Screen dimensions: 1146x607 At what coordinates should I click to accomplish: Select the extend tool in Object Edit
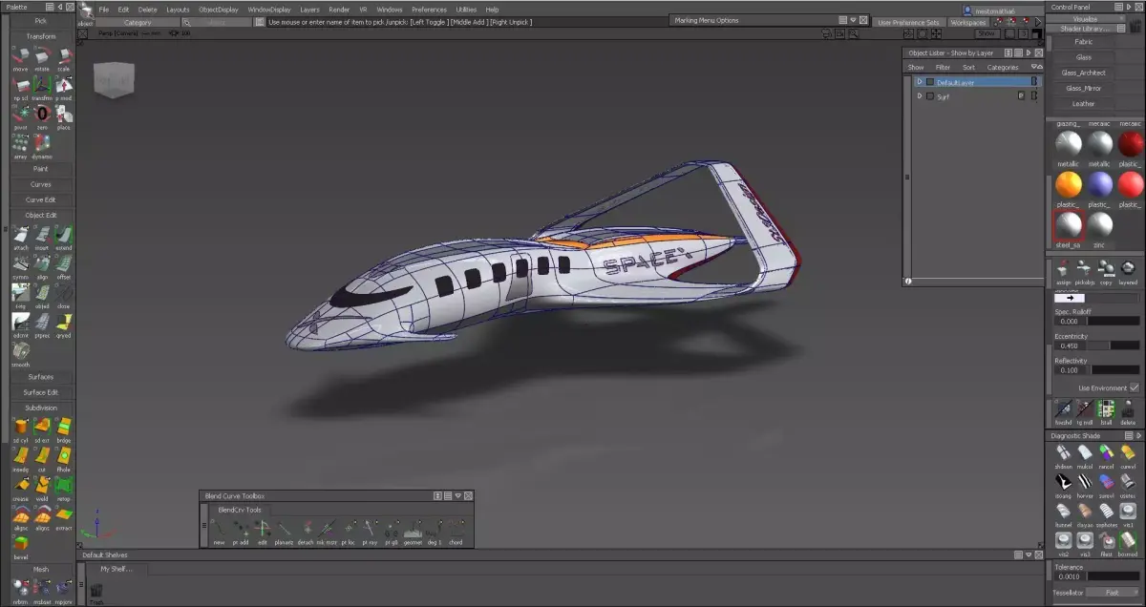pos(63,236)
